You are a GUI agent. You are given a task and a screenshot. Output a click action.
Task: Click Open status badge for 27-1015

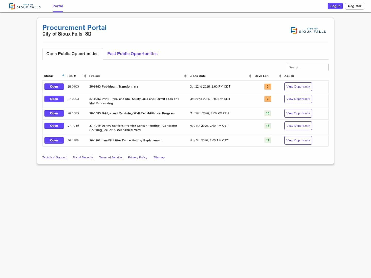pyautogui.click(x=54, y=126)
